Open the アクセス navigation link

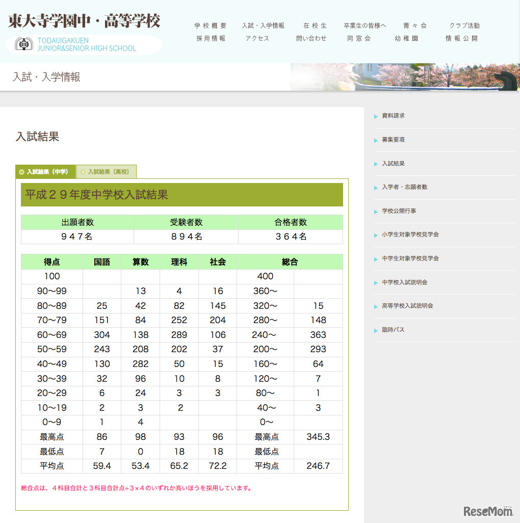click(257, 38)
